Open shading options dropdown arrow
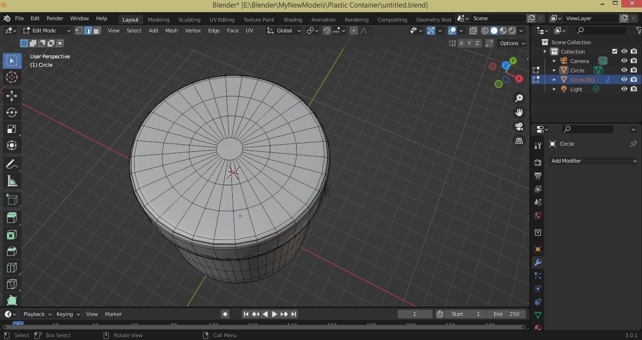 coord(522,31)
